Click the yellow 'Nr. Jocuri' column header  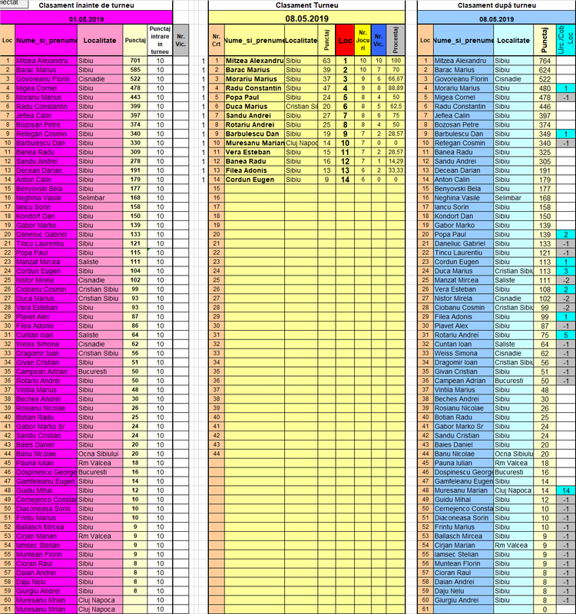(362, 40)
